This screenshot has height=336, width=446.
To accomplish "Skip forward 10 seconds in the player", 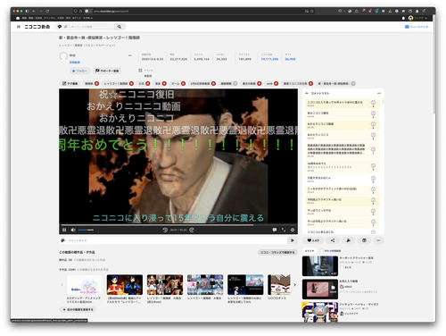I will pyautogui.click(x=192, y=230).
